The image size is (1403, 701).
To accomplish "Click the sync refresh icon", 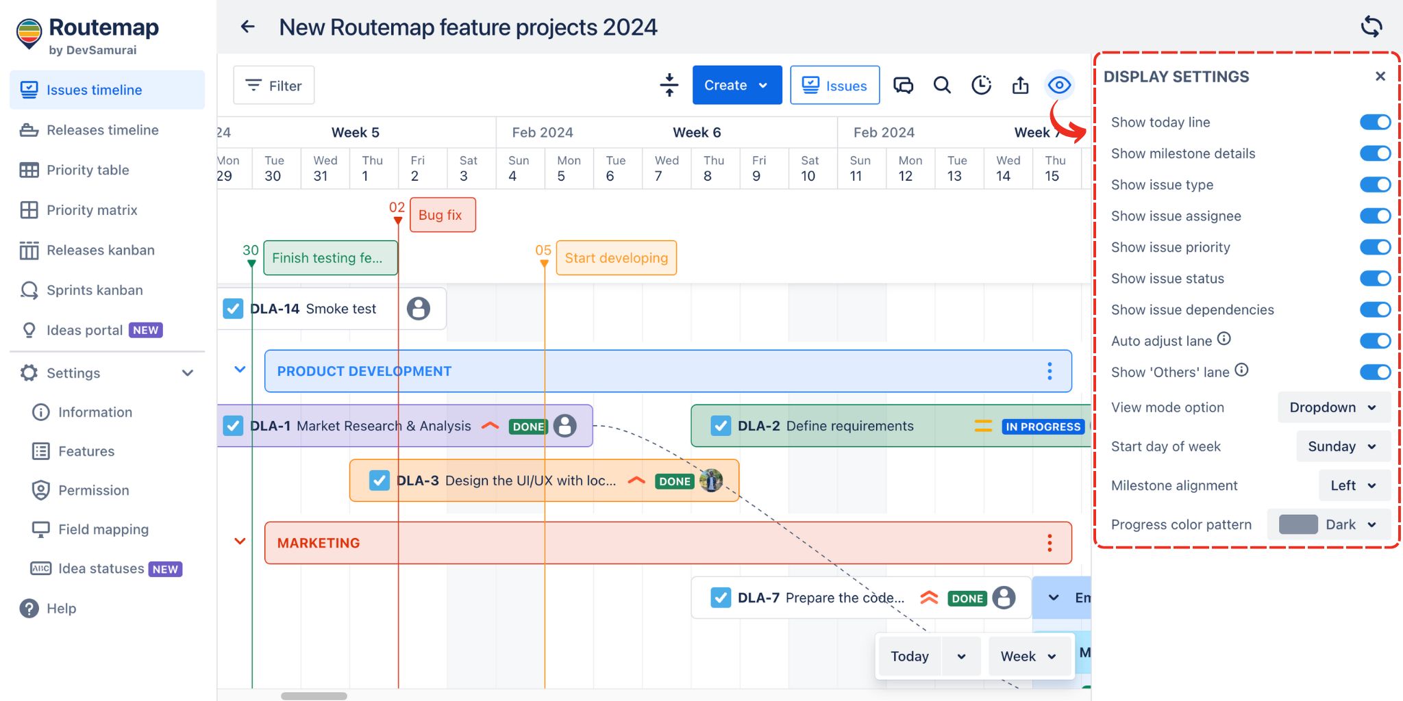I will (x=1371, y=27).
